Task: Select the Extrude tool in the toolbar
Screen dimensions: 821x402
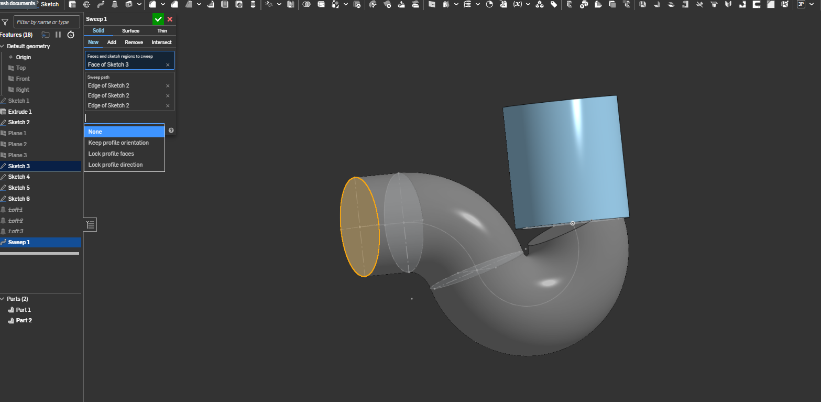Action: click(x=72, y=4)
